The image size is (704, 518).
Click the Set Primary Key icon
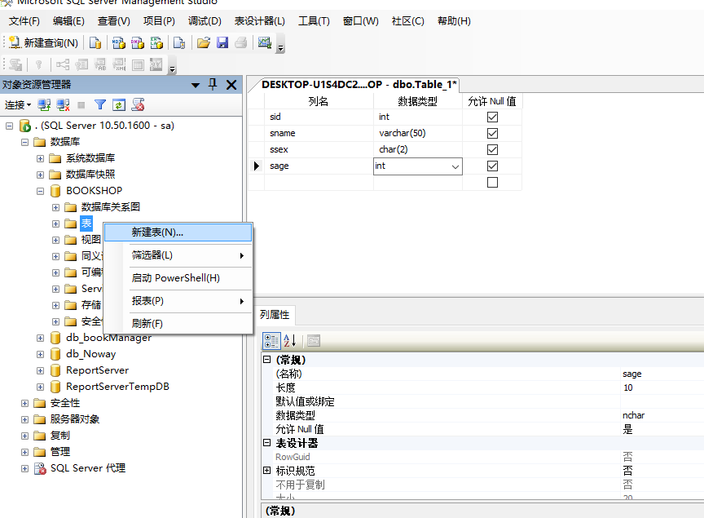point(38,64)
